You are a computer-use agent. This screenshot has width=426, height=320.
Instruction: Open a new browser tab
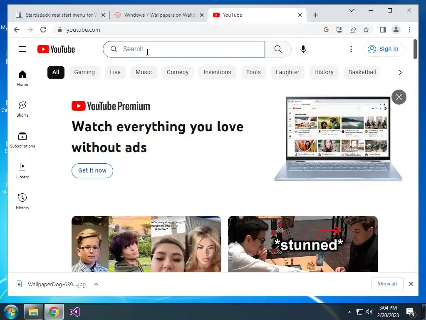(x=315, y=15)
